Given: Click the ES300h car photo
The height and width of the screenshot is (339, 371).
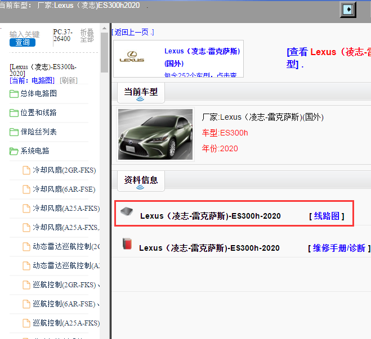Looking at the screenshot, I should 155,134.
